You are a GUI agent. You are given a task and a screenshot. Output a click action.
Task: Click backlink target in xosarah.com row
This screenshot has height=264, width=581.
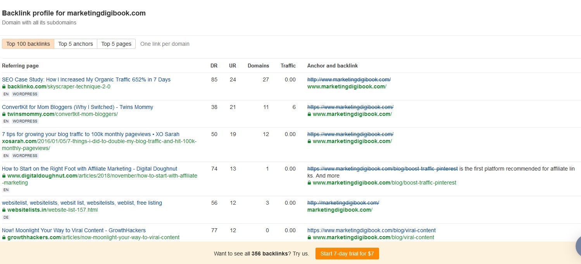point(352,141)
